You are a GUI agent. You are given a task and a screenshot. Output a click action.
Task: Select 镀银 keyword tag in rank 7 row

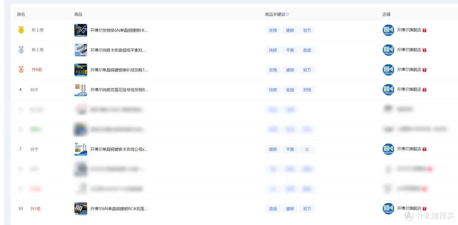click(273, 150)
